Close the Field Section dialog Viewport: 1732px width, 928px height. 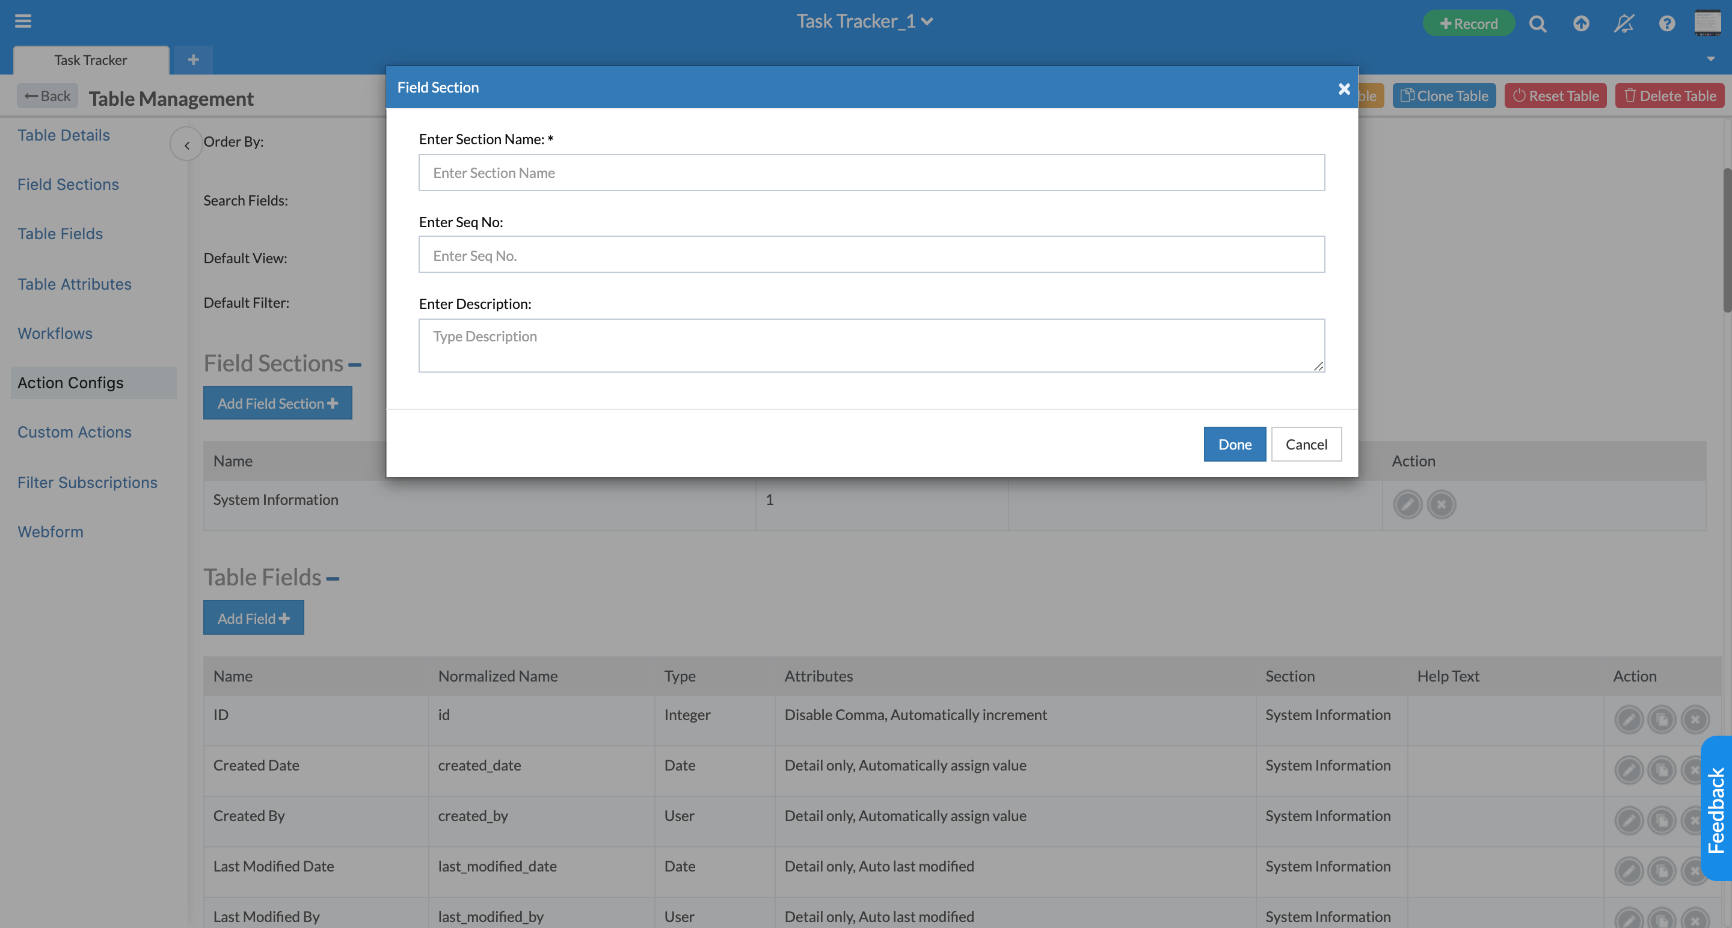(1344, 88)
